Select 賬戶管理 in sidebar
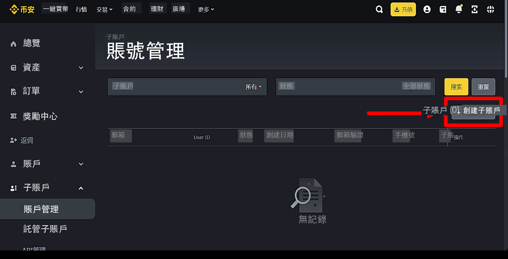This screenshot has height=259, width=508. click(48, 209)
